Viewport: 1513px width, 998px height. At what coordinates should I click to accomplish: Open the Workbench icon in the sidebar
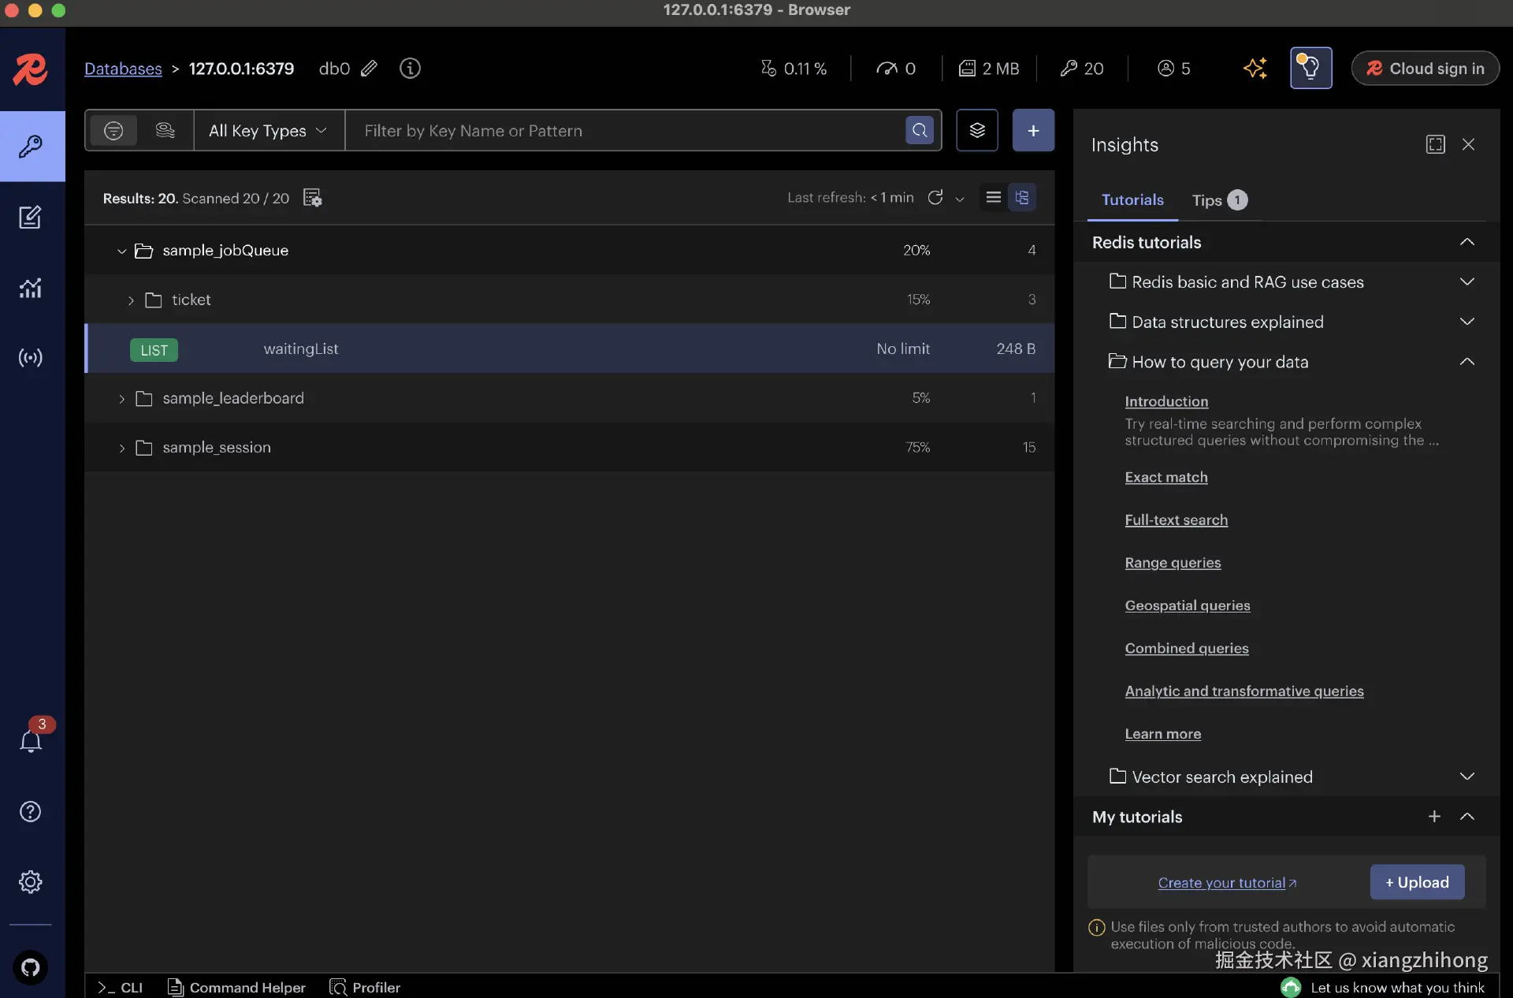click(30, 218)
